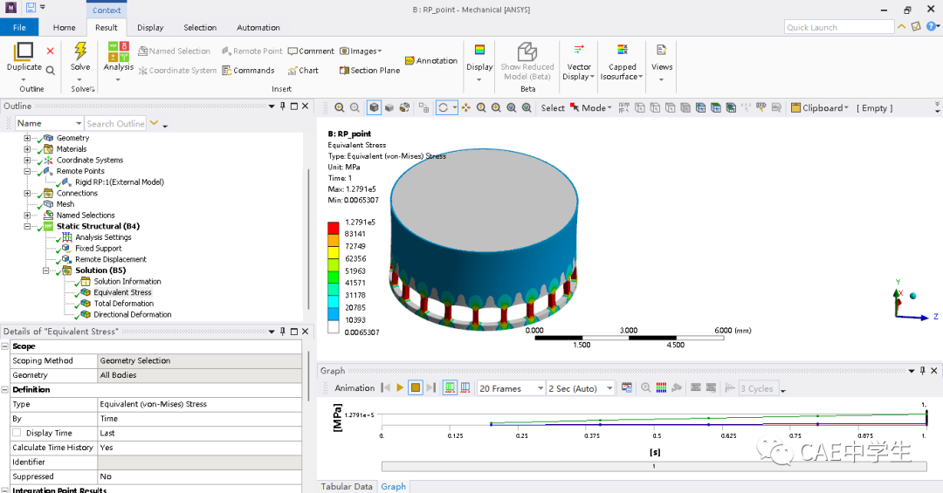The height and width of the screenshot is (493, 943).
Task: Click the export animation video icon
Action: click(x=627, y=387)
